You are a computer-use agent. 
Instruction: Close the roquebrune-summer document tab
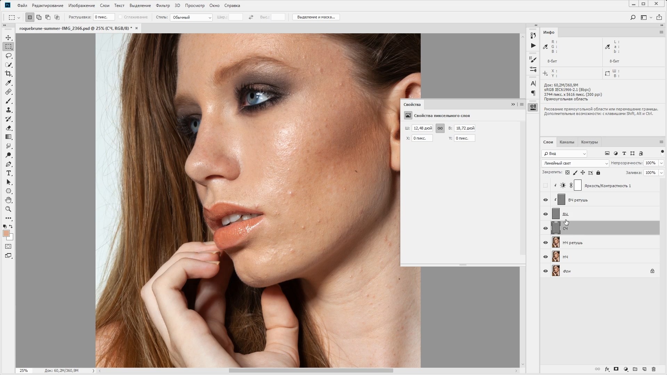tap(137, 28)
